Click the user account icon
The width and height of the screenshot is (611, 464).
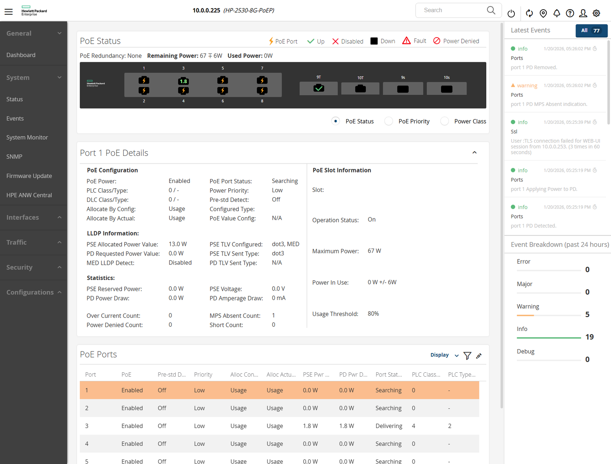pyautogui.click(x=583, y=14)
